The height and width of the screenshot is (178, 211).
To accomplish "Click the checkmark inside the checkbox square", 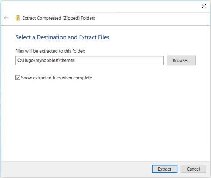I will pos(18,78).
